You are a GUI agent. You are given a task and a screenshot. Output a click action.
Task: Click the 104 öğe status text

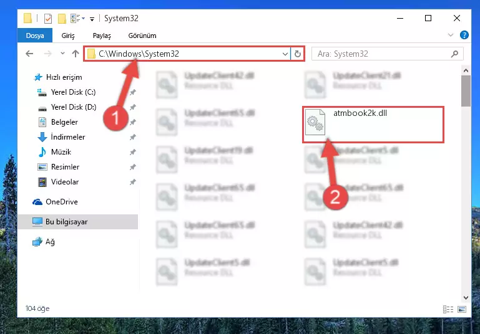tap(37, 308)
